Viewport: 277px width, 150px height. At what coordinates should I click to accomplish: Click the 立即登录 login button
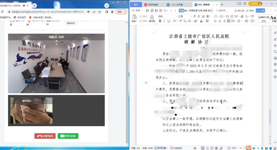coord(255,4)
